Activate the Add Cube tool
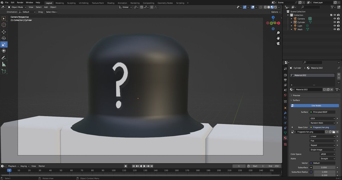This screenshot has height=180, width=342. [x=4, y=71]
